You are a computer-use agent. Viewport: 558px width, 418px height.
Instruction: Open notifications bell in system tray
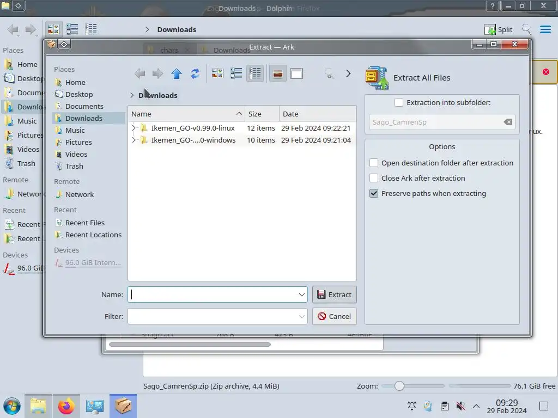[x=412, y=406]
